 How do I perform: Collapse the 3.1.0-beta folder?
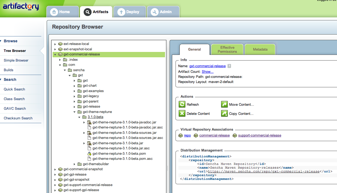pyautogui.click(x=79, y=117)
